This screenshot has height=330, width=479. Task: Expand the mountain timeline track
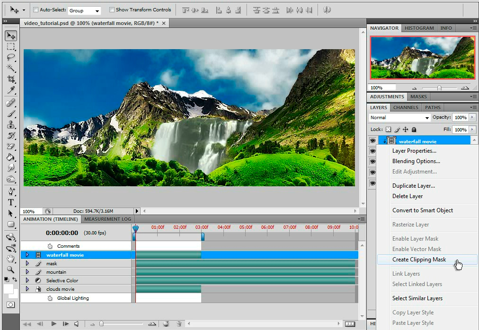click(27, 272)
